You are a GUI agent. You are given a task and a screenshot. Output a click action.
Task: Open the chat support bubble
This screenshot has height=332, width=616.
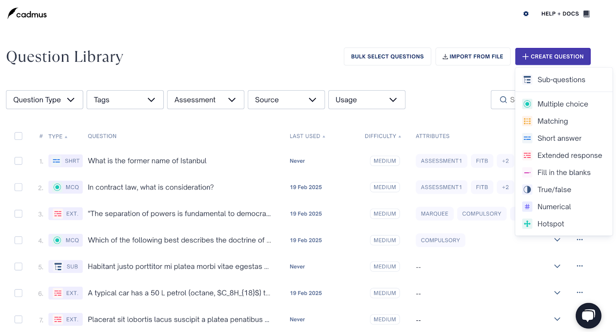pyautogui.click(x=588, y=316)
